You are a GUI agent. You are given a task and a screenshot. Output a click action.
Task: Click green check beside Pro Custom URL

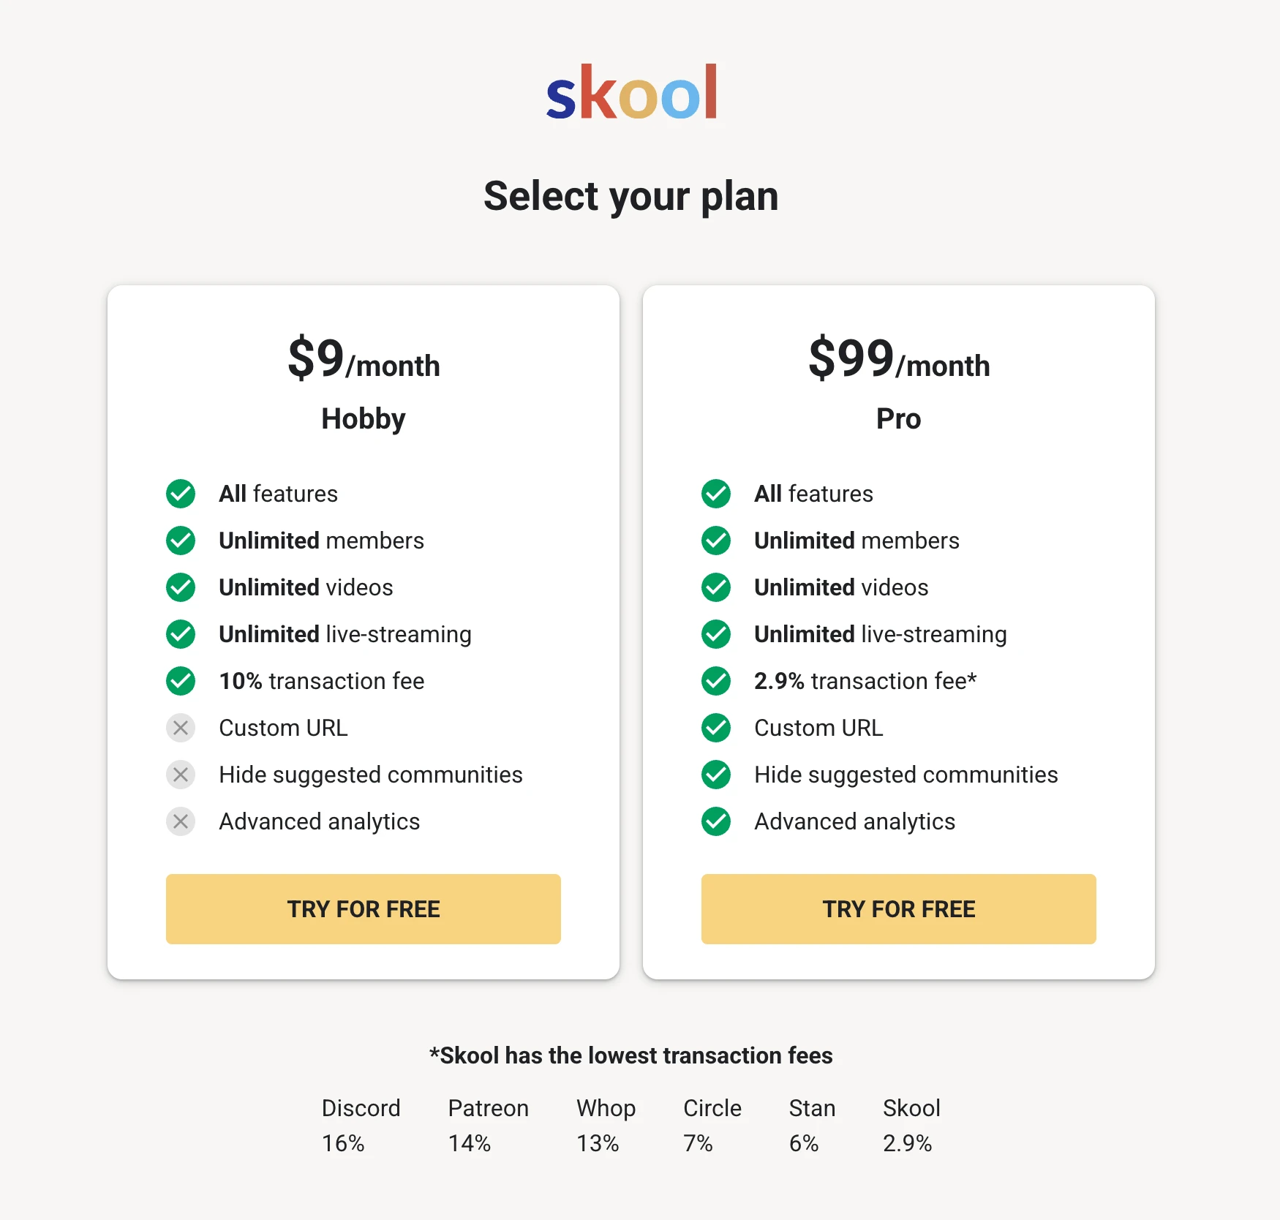coord(716,728)
